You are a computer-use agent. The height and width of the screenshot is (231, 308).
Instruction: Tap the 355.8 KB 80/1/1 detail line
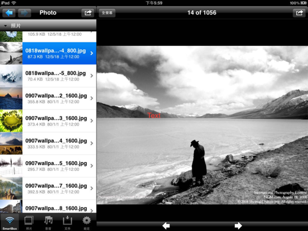[54, 102]
